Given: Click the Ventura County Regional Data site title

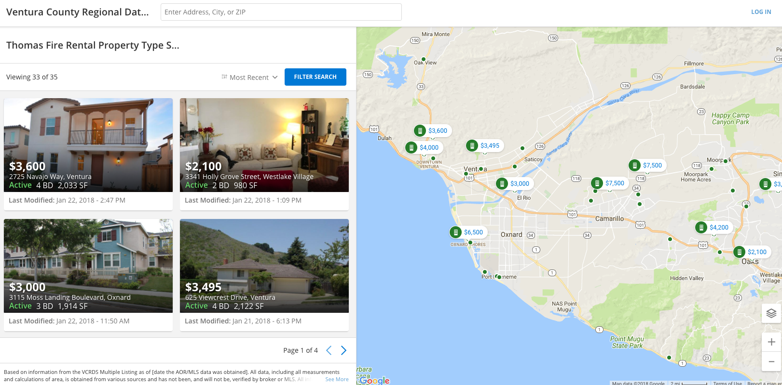Looking at the screenshot, I should coord(78,12).
